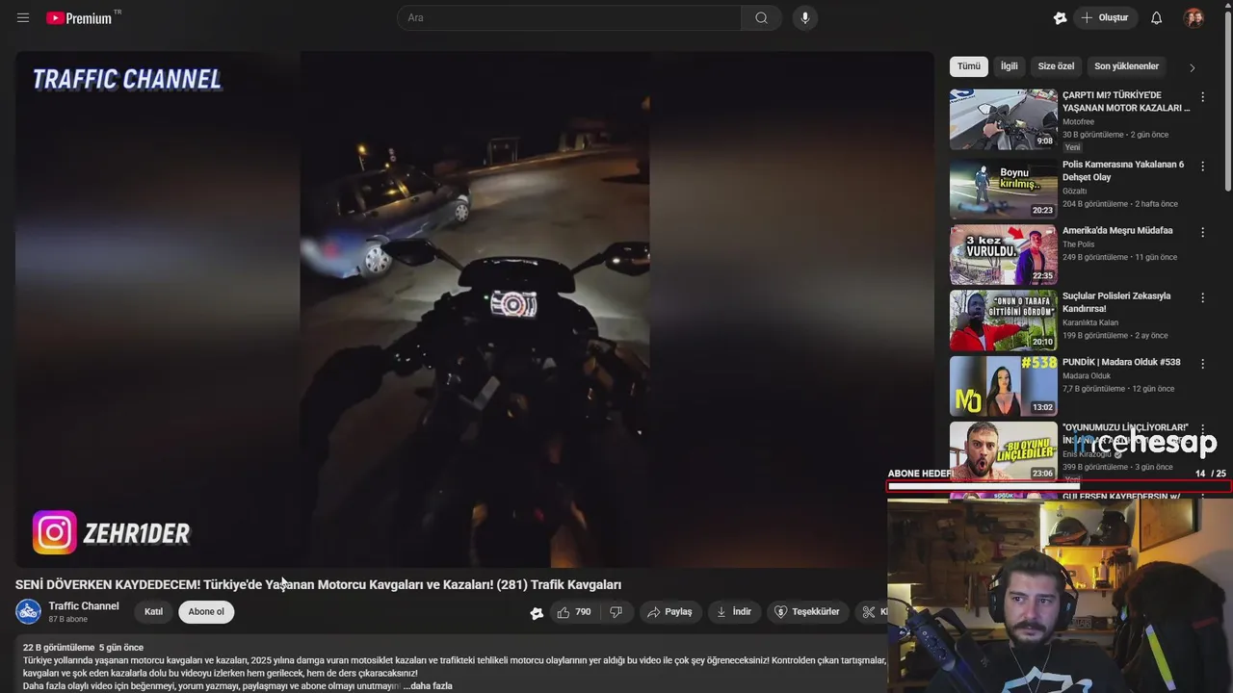Click Motofree channel name
This screenshot has height=693, width=1233.
click(1078, 122)
